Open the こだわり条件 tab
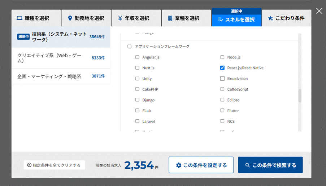Image resolution: width=326 pixels, height=186 pixels. click(286, 18)
